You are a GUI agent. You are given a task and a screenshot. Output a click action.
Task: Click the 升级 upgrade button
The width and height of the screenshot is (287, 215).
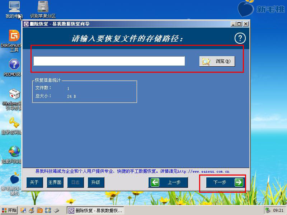click(x=96, y=182)
